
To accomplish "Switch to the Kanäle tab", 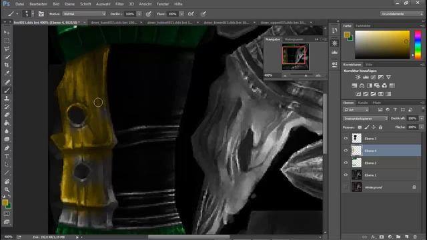I will 363,103.
